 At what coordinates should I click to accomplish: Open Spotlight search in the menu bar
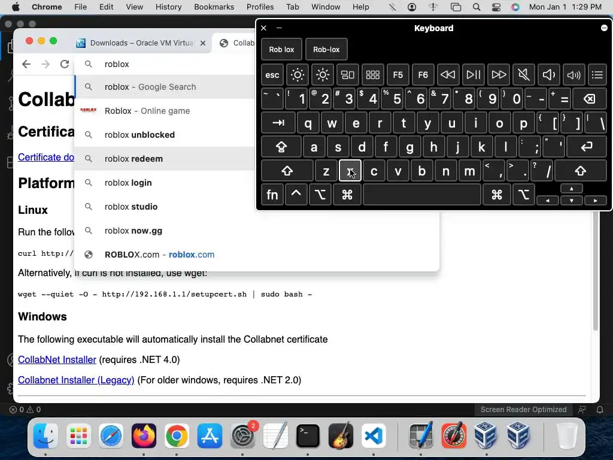pos(476,7)
